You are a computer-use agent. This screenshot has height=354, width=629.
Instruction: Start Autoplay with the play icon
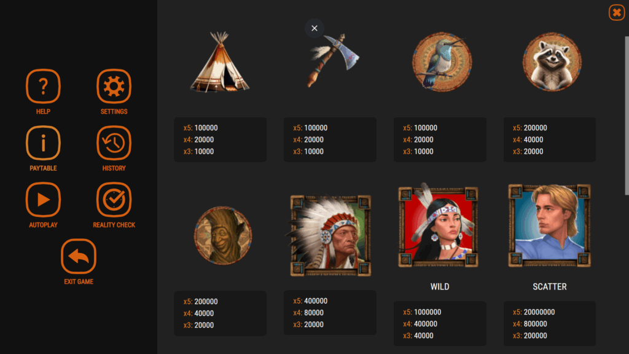coord(44,200)
